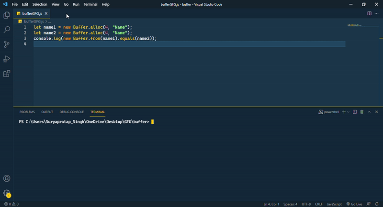Screen dimensions: 383x207
Task: Open the notifications bell in status bar
Action: pyautogui.click(x=377, y=204)
